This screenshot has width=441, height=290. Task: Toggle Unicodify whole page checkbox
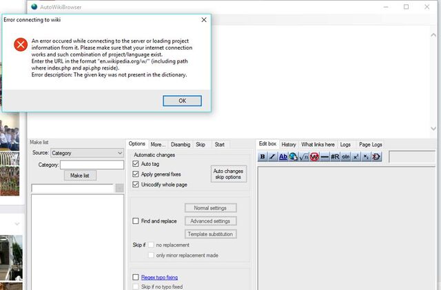[x=136, y=185]
